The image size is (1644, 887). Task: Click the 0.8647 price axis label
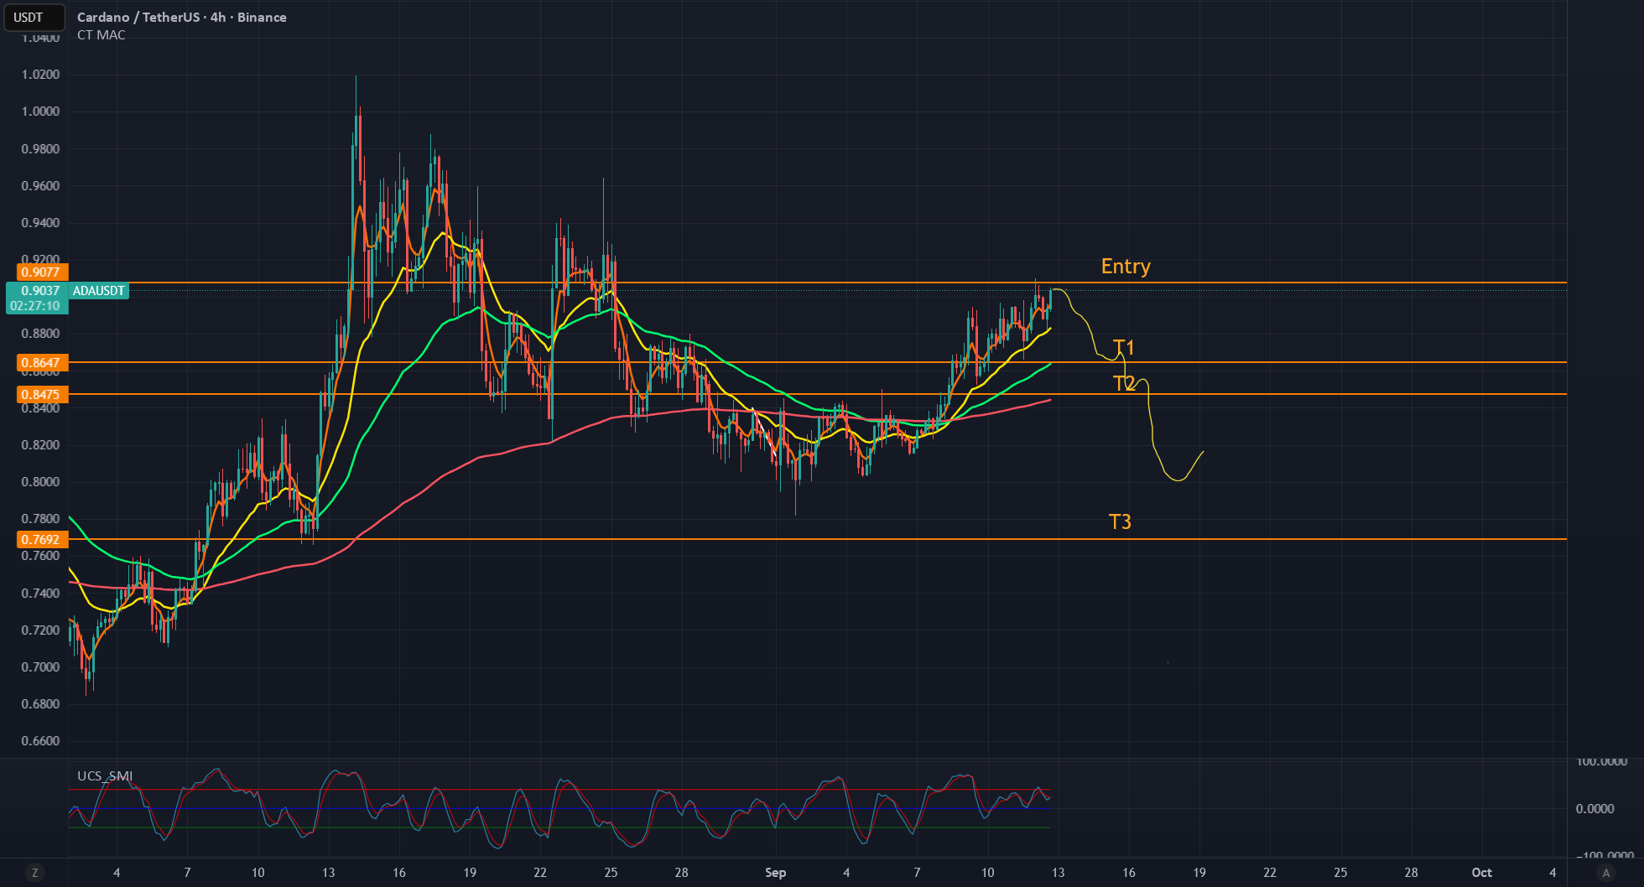pyautogui.click(x=41, y=362)
